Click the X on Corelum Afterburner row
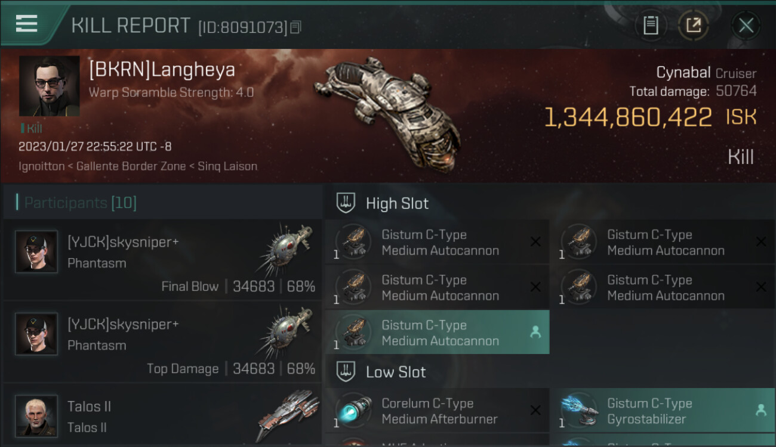 535,410
